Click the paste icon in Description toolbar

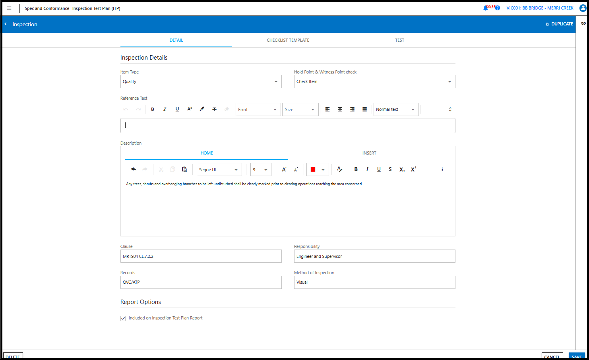[184, 169]
